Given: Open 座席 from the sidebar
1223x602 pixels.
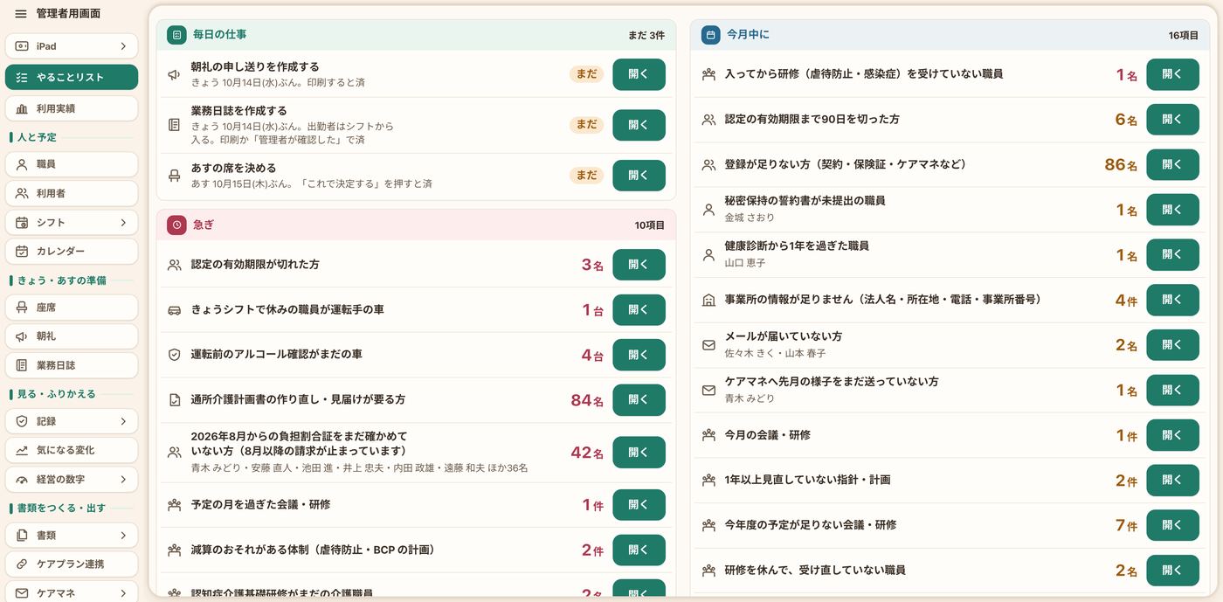Looking at the screenshot, I should coord(72,308).
